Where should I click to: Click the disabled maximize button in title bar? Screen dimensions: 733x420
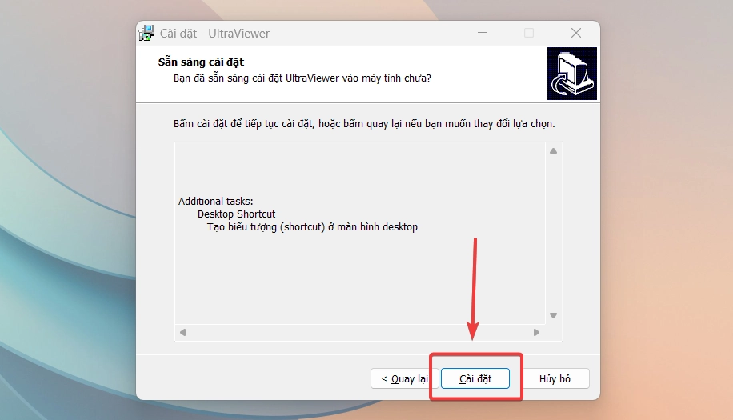529,33
